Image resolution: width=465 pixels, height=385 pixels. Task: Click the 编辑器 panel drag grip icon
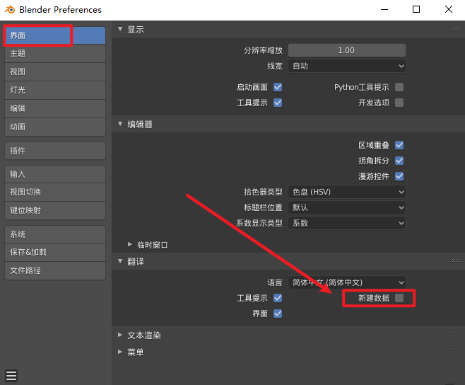click(456, 124)
